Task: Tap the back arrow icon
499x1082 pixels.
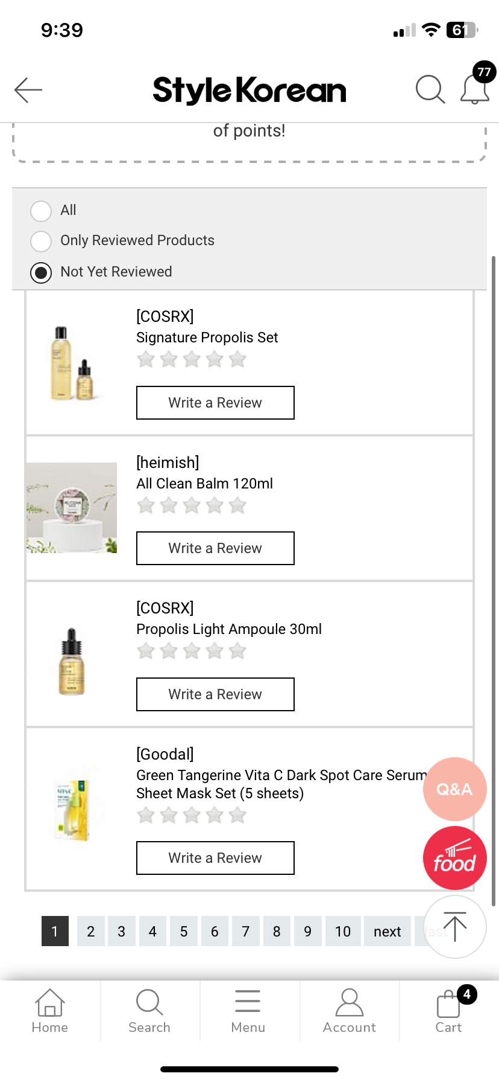Action: coord(28,90)
